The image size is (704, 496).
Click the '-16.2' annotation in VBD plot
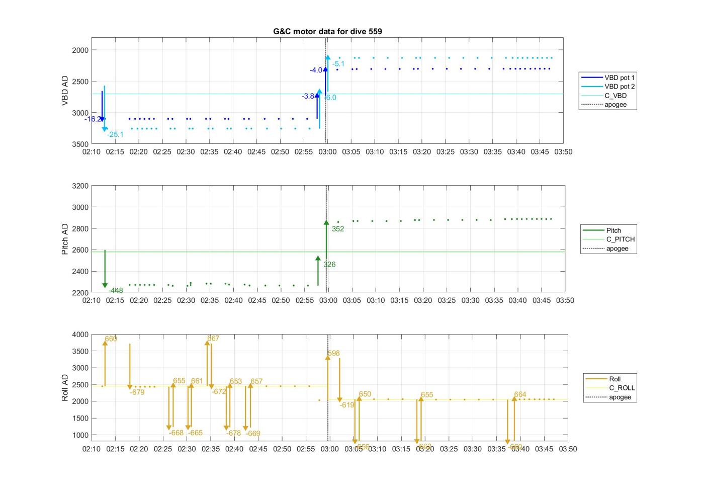[x=93, y=119]
